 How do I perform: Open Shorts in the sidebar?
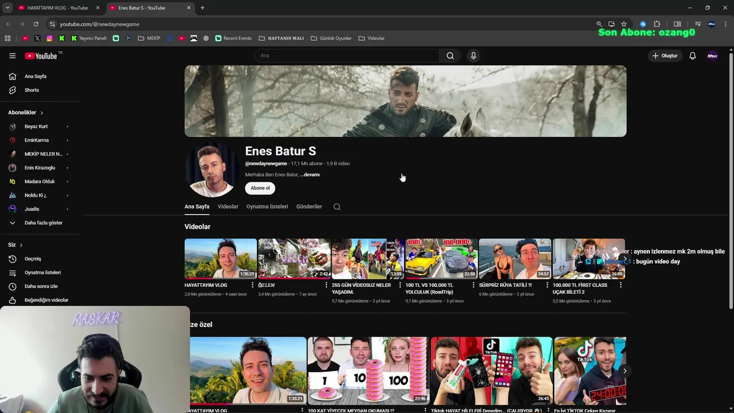(32, 90)
